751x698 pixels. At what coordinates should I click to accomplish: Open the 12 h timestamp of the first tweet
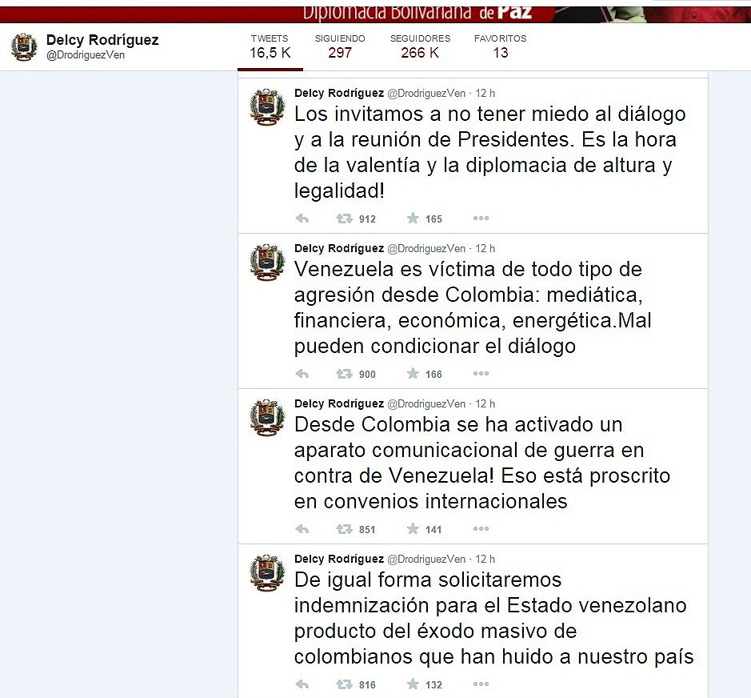485,93
